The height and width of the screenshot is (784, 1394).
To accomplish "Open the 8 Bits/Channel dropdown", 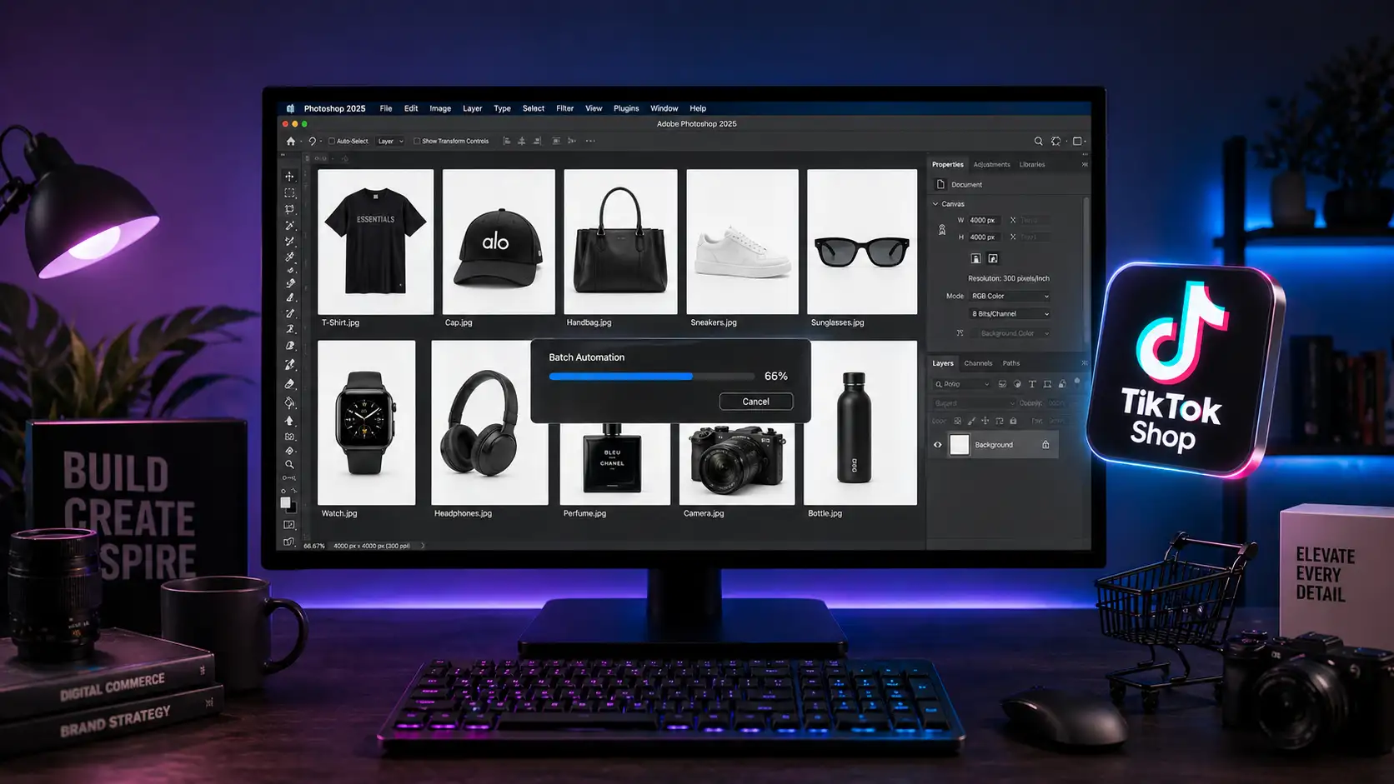I will click(1010, 313).
